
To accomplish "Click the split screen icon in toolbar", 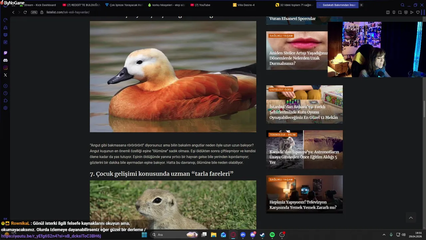I will pyautogui.click(x=388, y=12).
